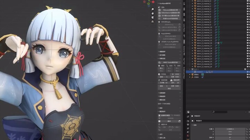250x140 pixels.
Task: Open the World properties tab icon
Action: pyautogui.click(x=188, y=136)
